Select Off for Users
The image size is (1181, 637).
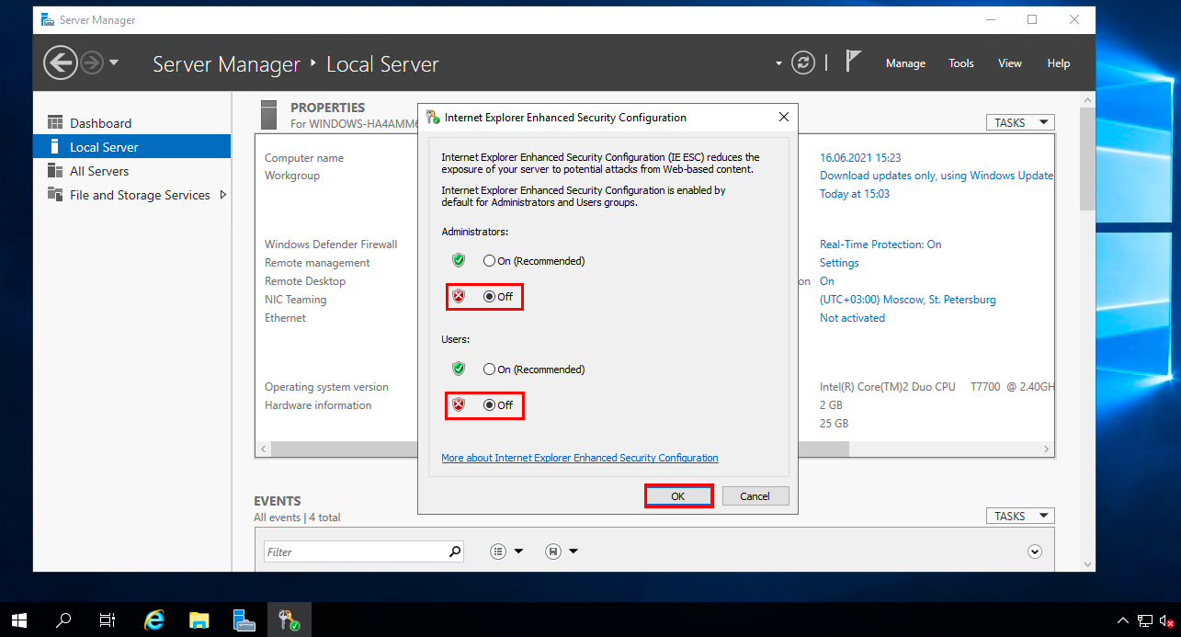(x=498, y=405)
